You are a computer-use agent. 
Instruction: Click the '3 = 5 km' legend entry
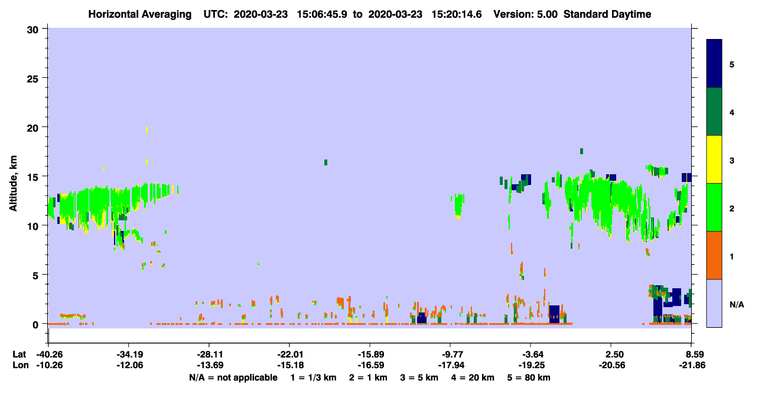point(419,377)
